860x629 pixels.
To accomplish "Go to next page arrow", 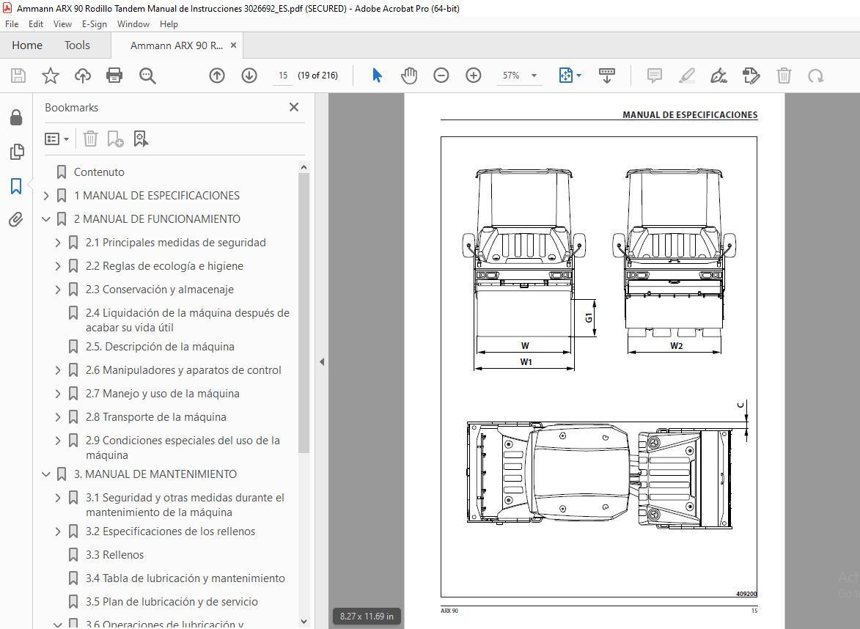I will point(249,76).
